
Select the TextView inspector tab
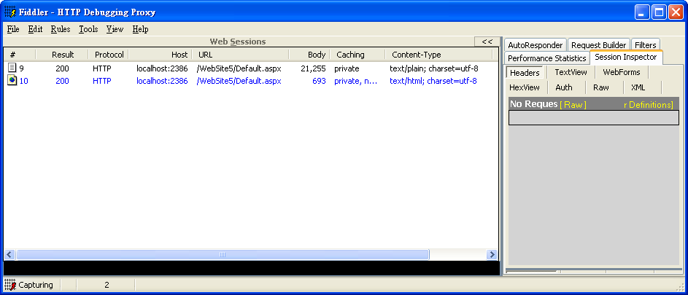coord(571,72)
